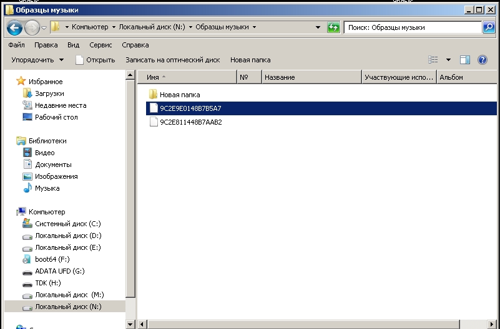The image size is (500, 329).
Task: Sort by 'Участвующие испо...' column header
Action: click(399, 77)
